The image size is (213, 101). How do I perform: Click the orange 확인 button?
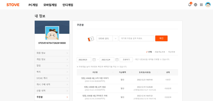(x=161, y=38)
